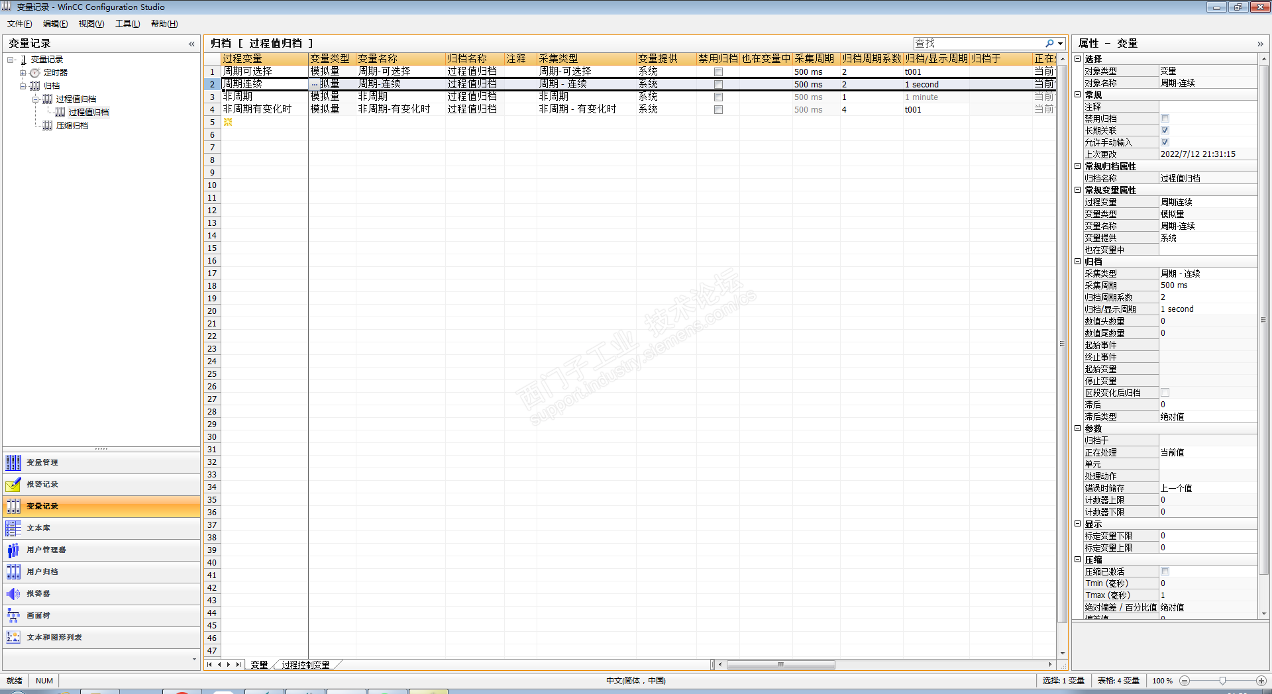Toggle 禁用归档 checkbox for 非周期有变化时 row
Viewport: 1272px width, 694px height.
[718, 109]
